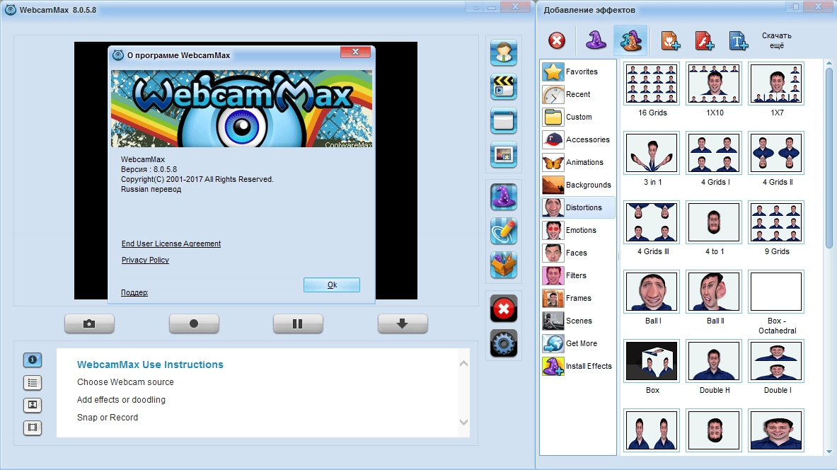Select the Faces category
This screenshot has height=470, width=837.
578,253
